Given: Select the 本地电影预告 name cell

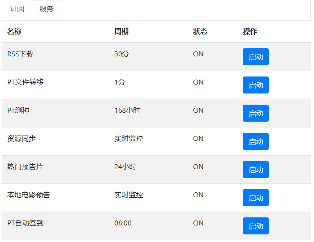Looking at the screenshot, I should tap(29, 195).
